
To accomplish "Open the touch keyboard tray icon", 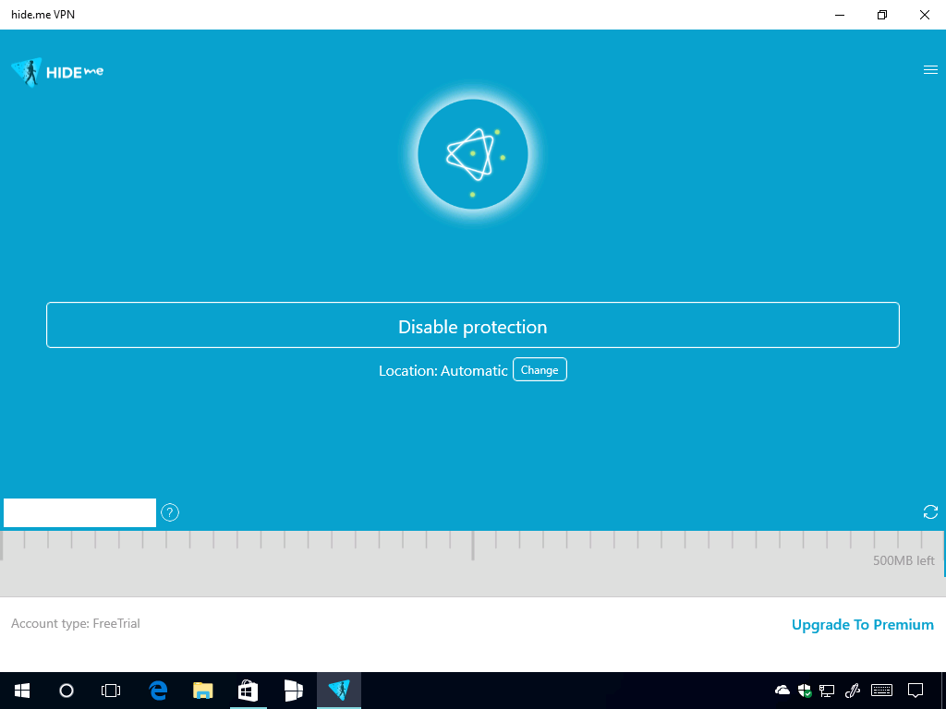I will click(x=882, y=690).
